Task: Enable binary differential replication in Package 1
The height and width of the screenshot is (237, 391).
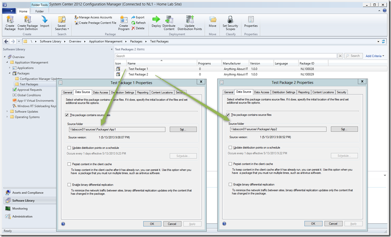Action: 69,185
